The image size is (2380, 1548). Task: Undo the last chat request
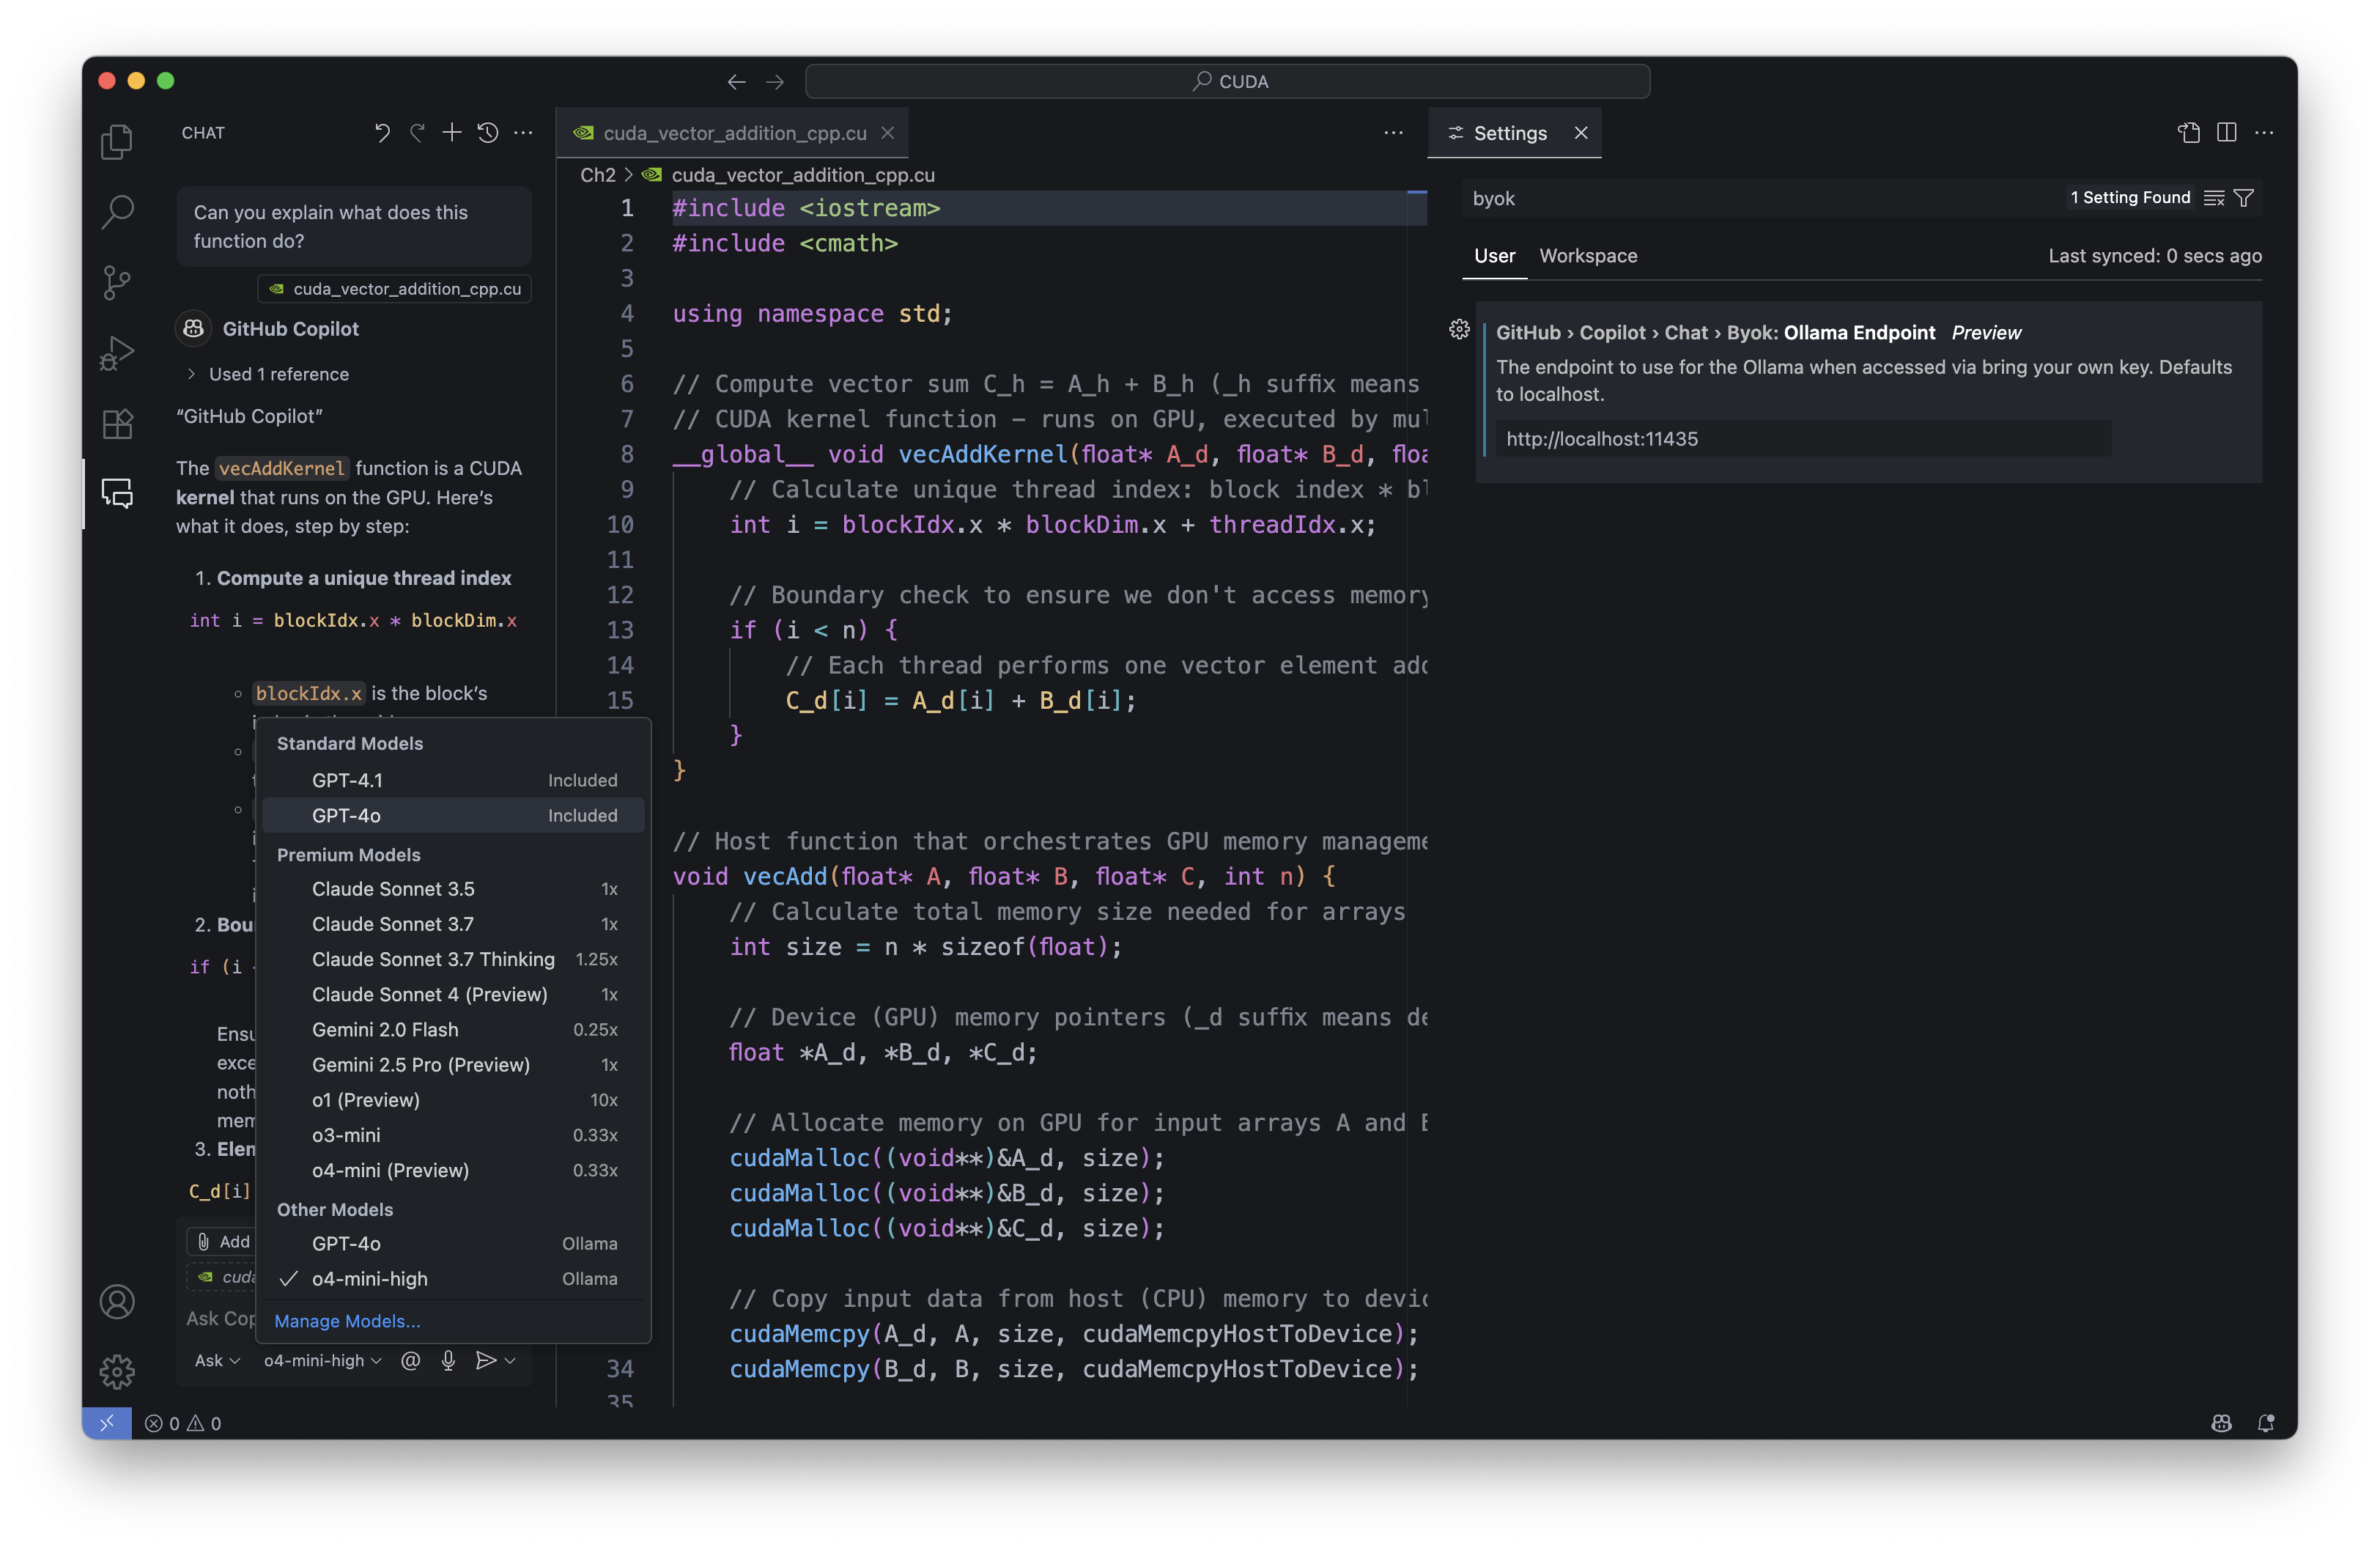[x=382, y=133]
